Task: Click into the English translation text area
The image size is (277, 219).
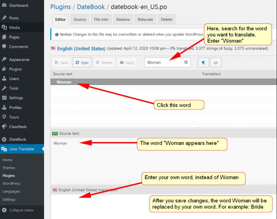Action: coord(164,206)
